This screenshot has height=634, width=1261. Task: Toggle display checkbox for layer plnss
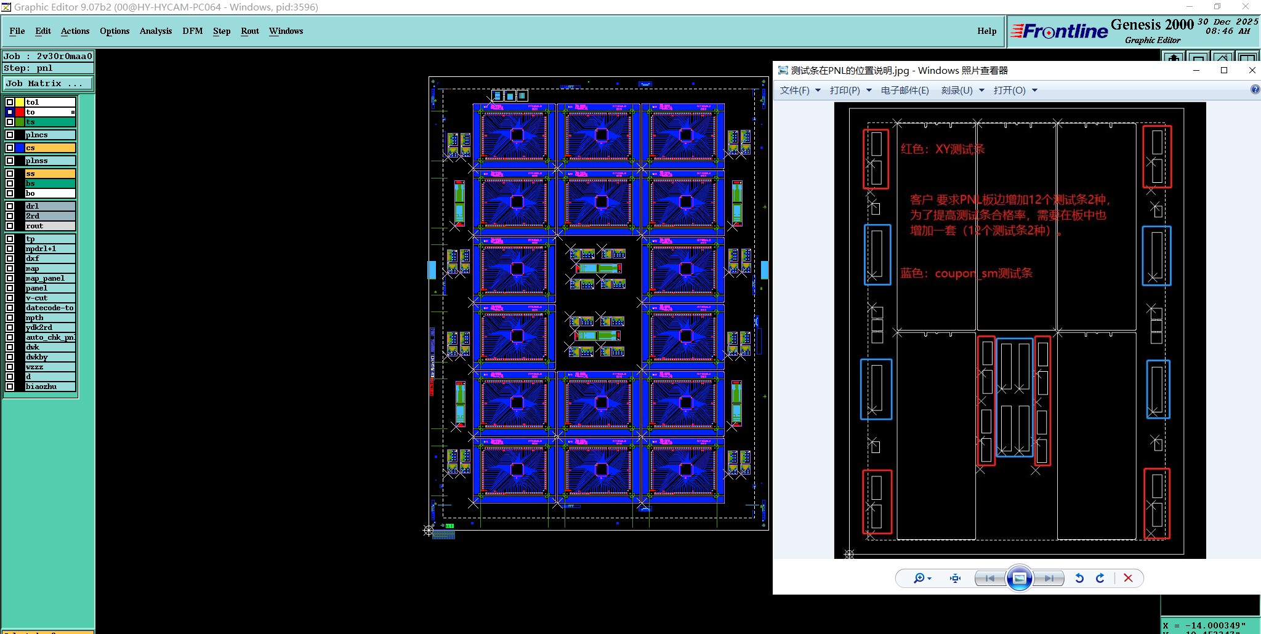click(x=10, y=161)
